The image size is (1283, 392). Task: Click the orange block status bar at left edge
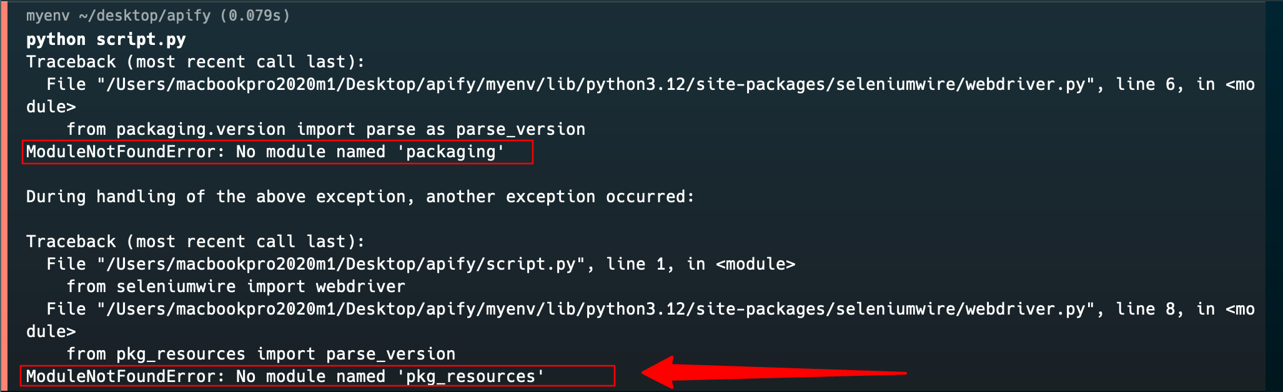click(x=4, y=196)
